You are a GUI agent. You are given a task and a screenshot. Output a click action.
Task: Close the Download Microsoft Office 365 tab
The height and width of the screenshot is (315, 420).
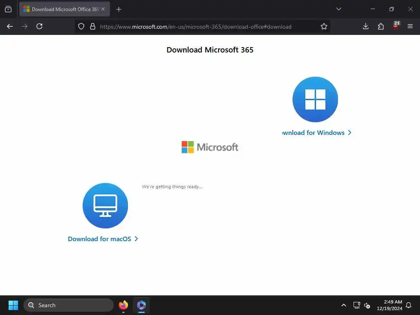tap(103, 9)
